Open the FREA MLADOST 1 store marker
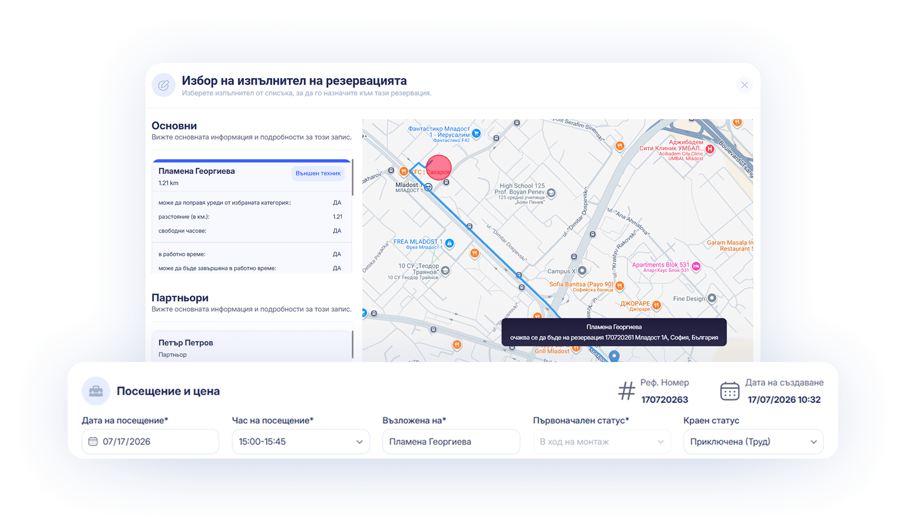 click(x=449, y=243)
